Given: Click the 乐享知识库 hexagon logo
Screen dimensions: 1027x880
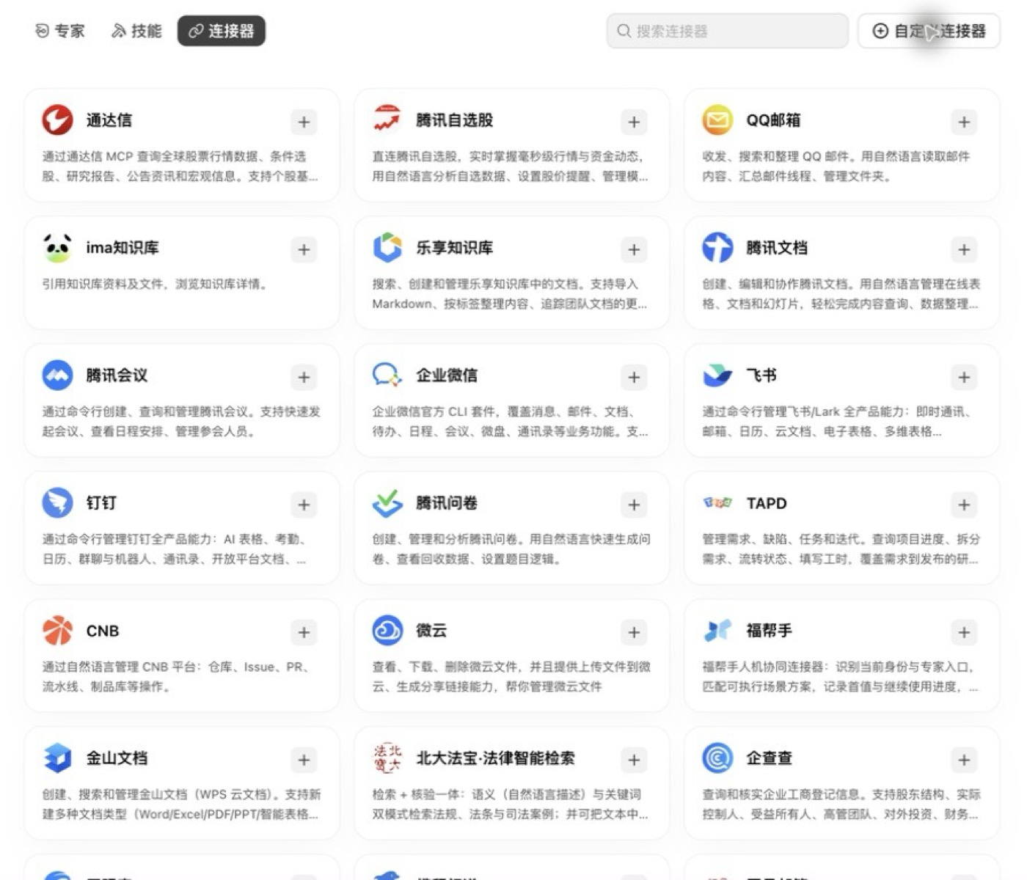Looking at the screenshot, I should pos(387,248).
